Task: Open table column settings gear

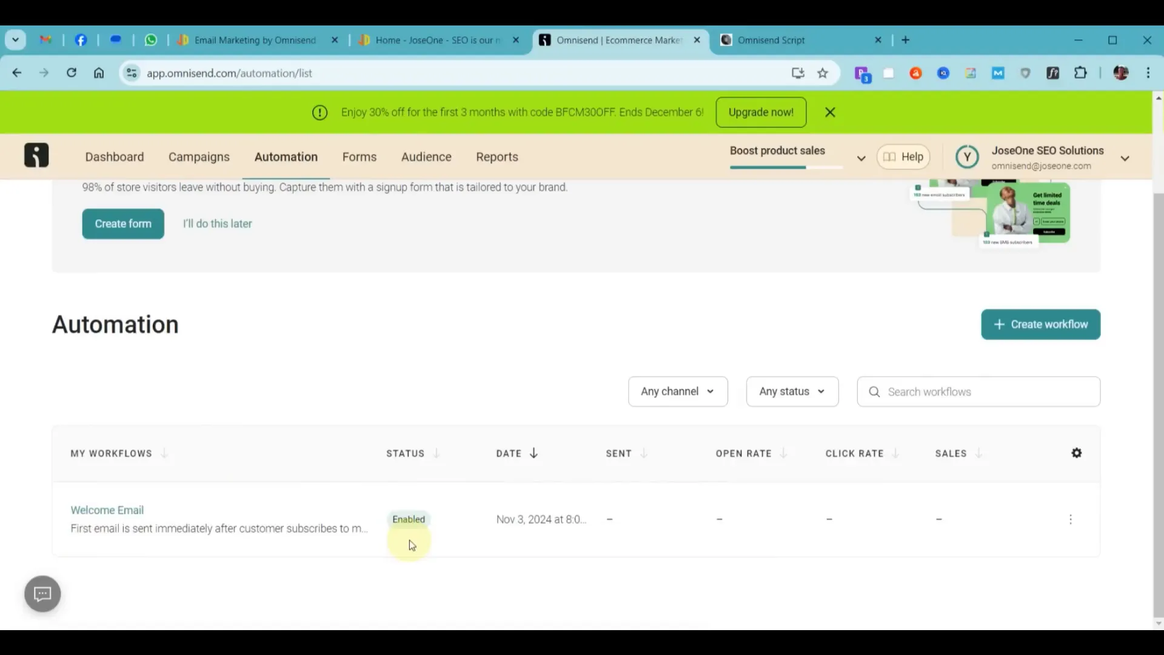Action: [1076, 453]
